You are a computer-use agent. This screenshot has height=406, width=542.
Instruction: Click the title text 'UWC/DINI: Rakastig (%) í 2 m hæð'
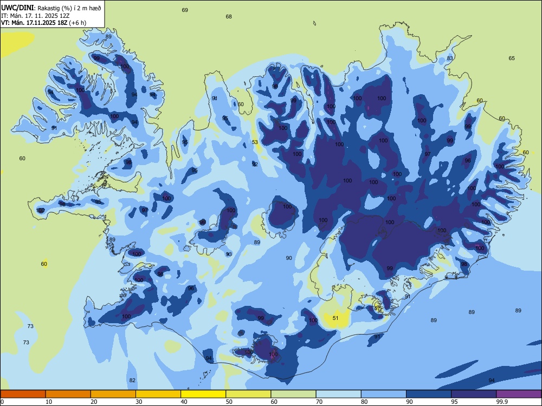(51, 8)
